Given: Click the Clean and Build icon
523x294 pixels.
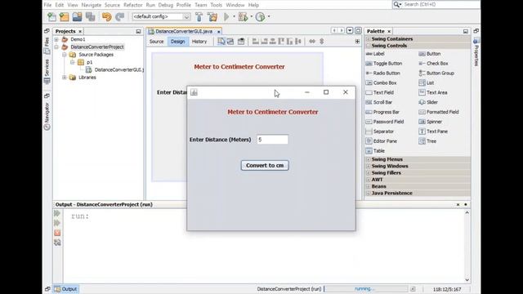Looking at the screenshot, I should pos(212,16).
